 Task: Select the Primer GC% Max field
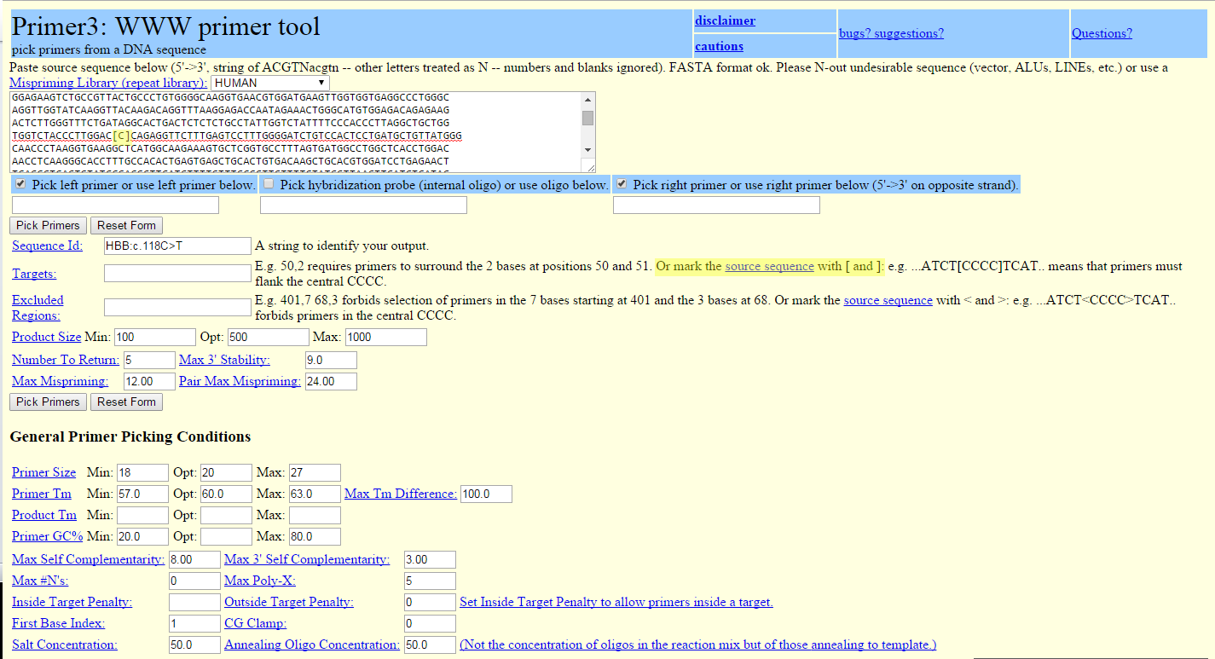pos(315,536)
